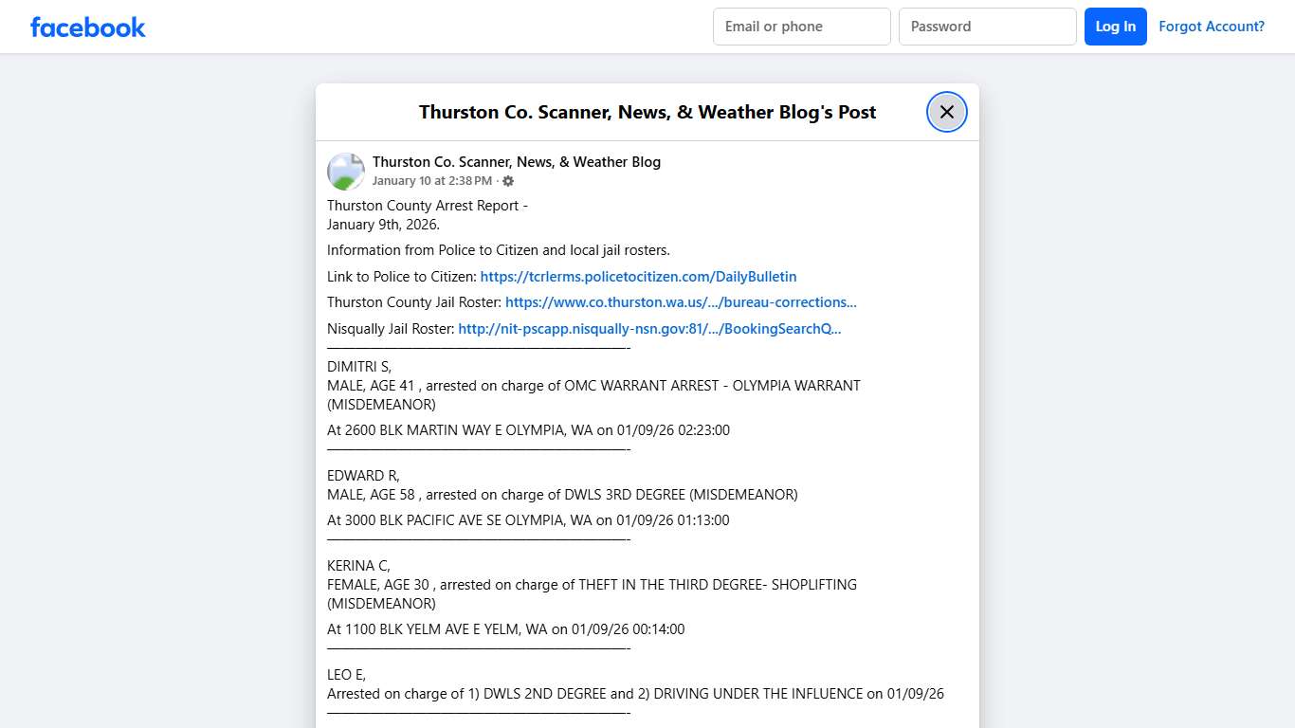Open the Nisqually Jail Roster link
The image size is (1295, 728).
[x=649, y=328]
